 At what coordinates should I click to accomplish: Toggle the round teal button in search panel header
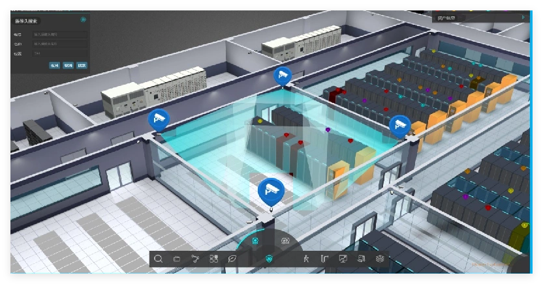pos(84,20)
